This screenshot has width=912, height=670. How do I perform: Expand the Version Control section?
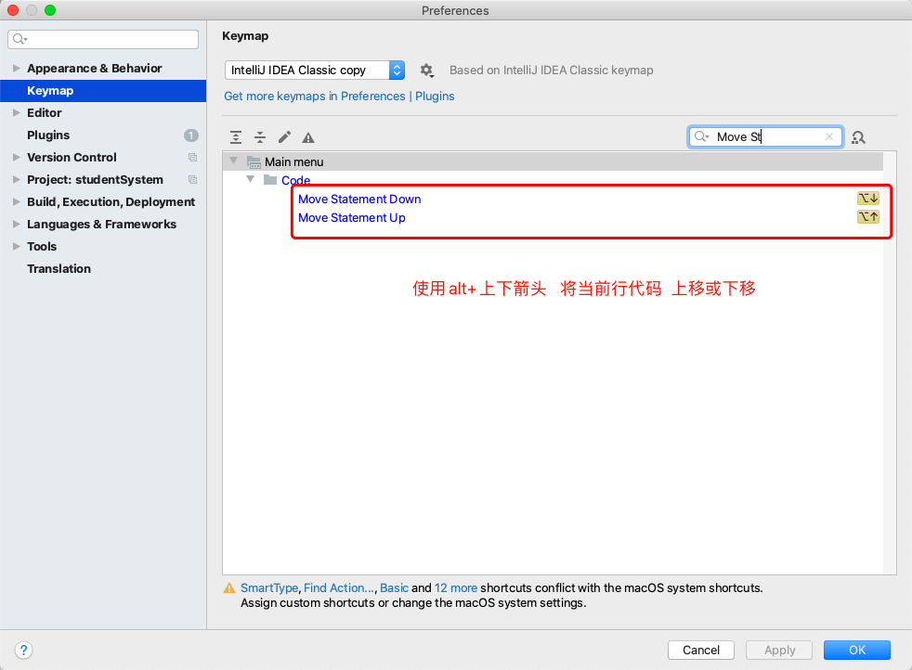[x=17, y=158]
